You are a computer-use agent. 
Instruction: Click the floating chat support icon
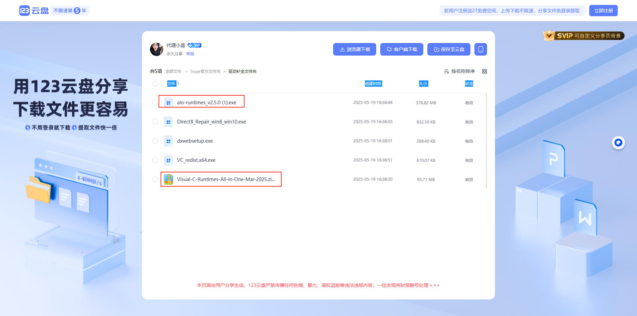click(618, 143)
